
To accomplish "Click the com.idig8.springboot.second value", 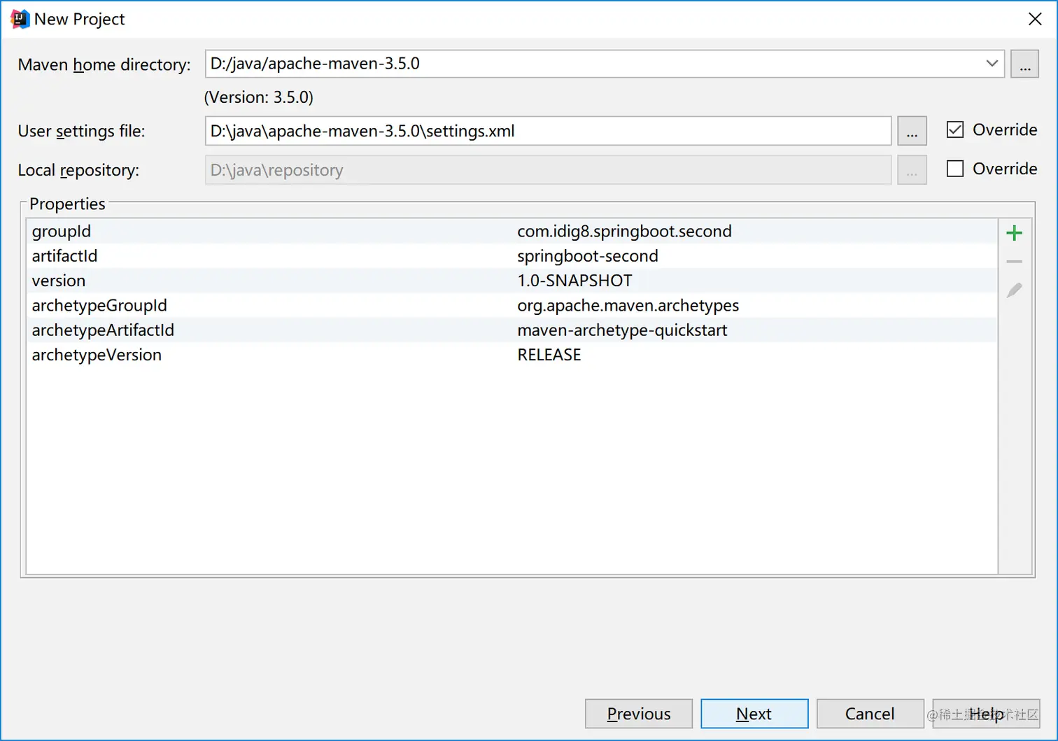I will 624,232.
